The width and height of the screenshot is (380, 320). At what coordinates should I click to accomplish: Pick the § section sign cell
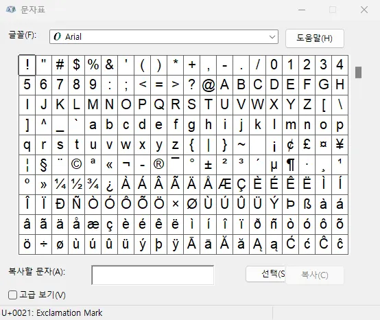[x=44, y=165]
